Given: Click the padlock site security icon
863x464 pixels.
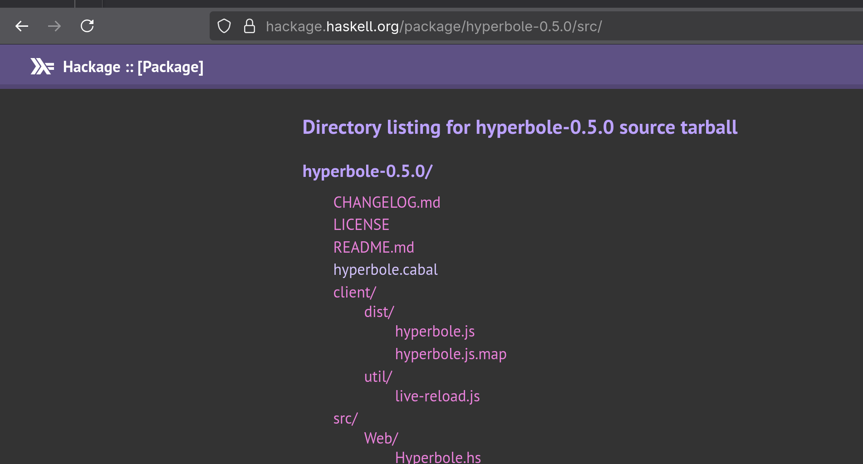Looking at the screenshot, I should click(250, 26).
